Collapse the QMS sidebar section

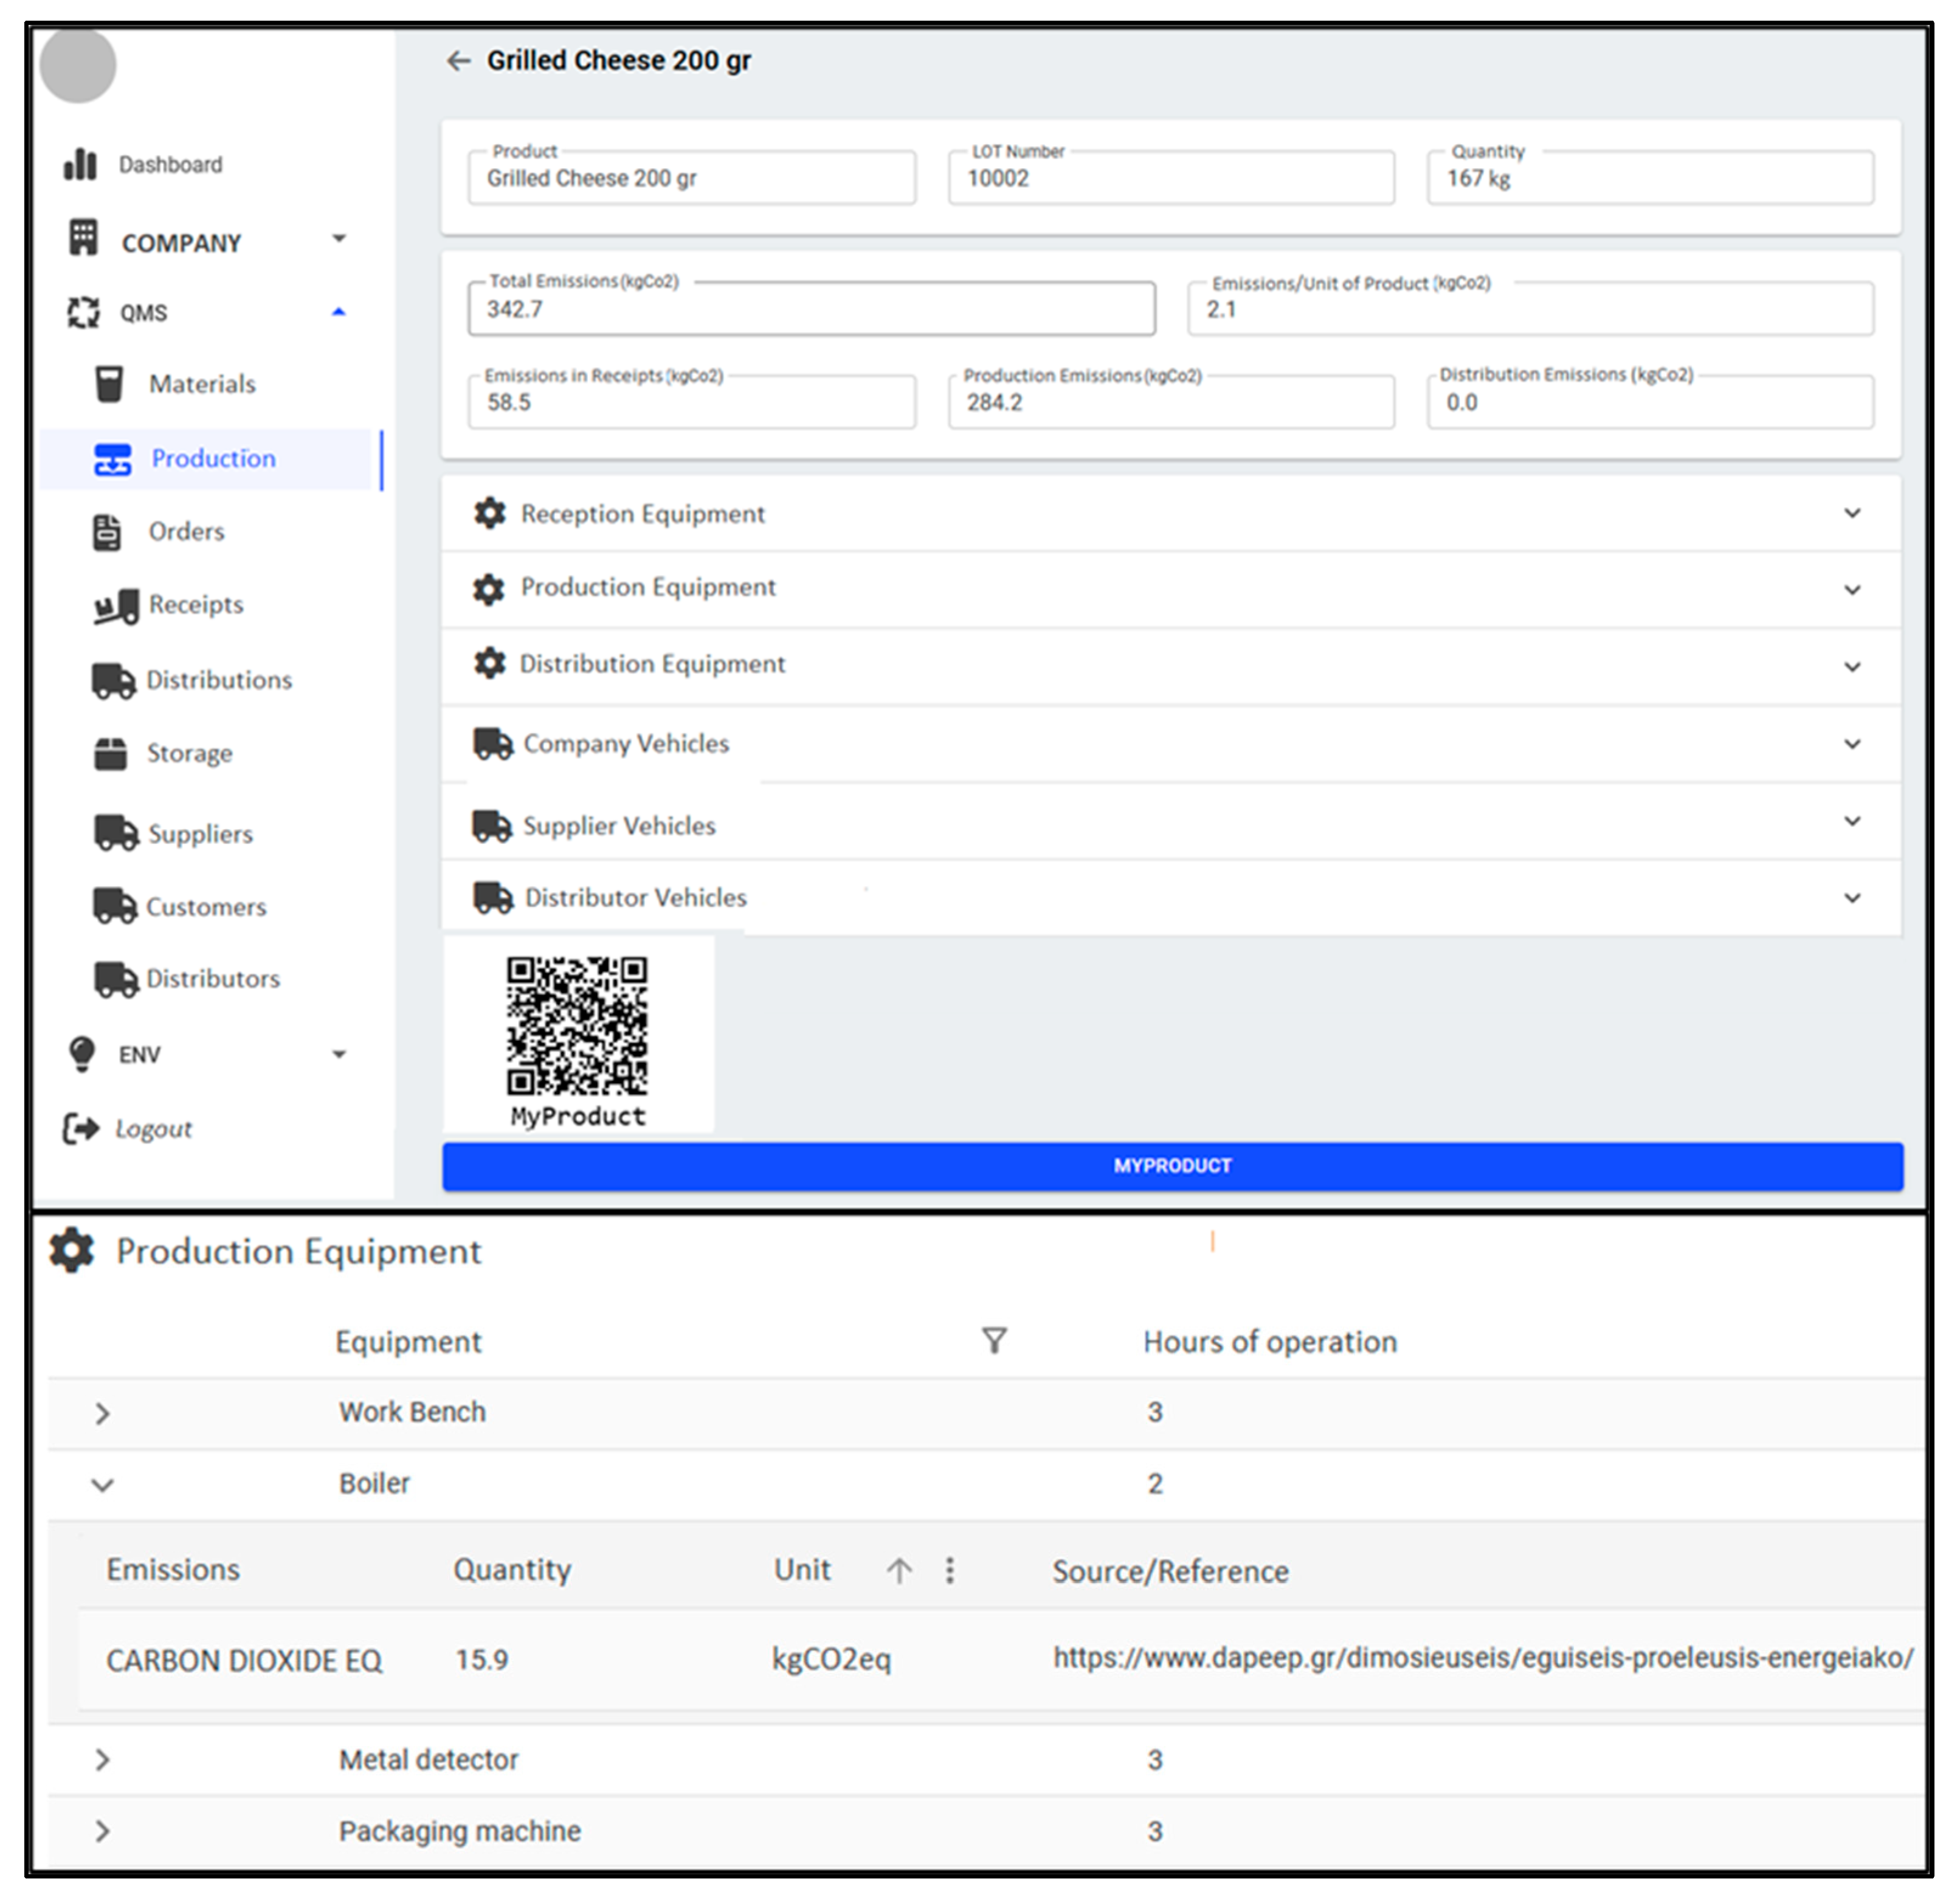(x=339, y=312)
